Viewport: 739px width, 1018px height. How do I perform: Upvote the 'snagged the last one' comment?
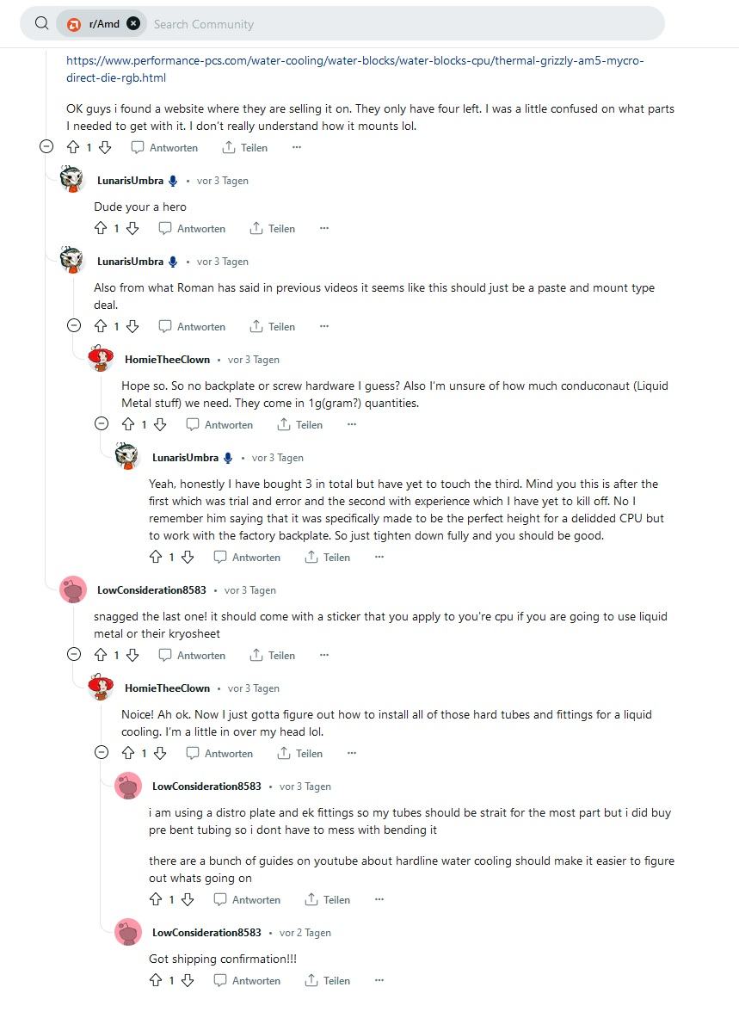(101, 656)
